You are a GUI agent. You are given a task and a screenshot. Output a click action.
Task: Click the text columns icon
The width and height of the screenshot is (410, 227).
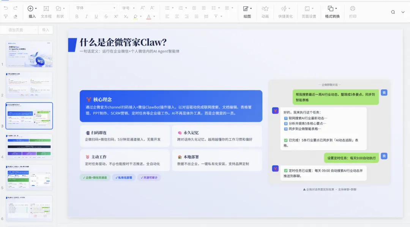coord(227,8)
